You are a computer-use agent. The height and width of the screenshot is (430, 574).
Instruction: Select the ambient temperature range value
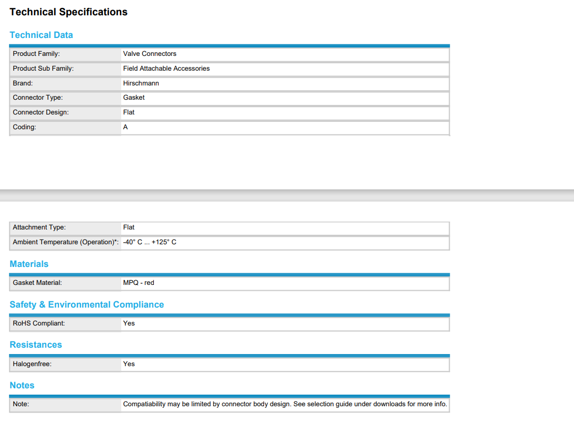tap(149, 242)
